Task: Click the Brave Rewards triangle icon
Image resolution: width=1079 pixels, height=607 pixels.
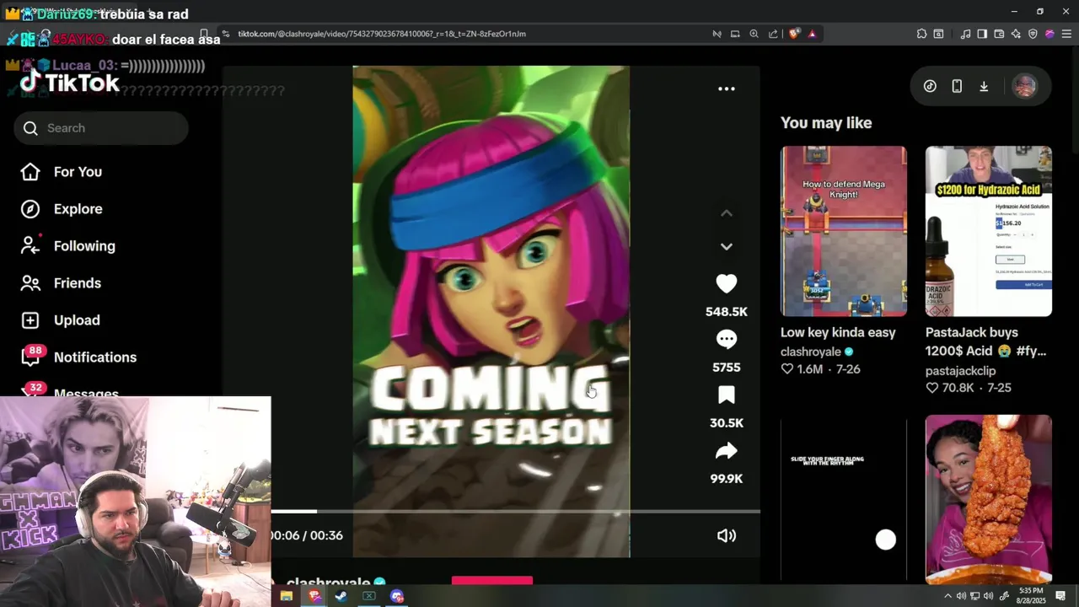Action: 813,34
